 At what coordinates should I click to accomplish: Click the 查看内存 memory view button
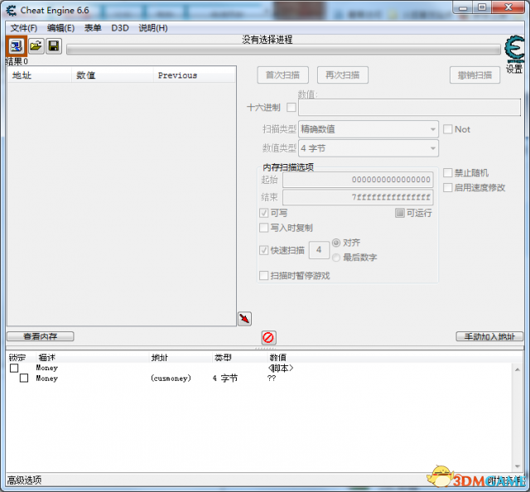point(41,336)
